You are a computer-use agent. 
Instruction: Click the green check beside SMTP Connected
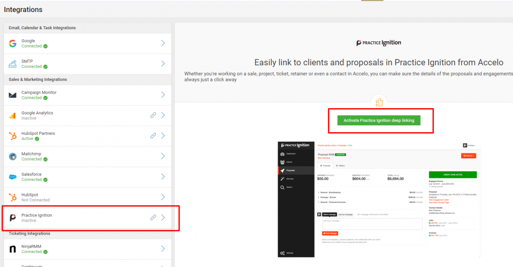pyautogui.click(x=46, y=66)
